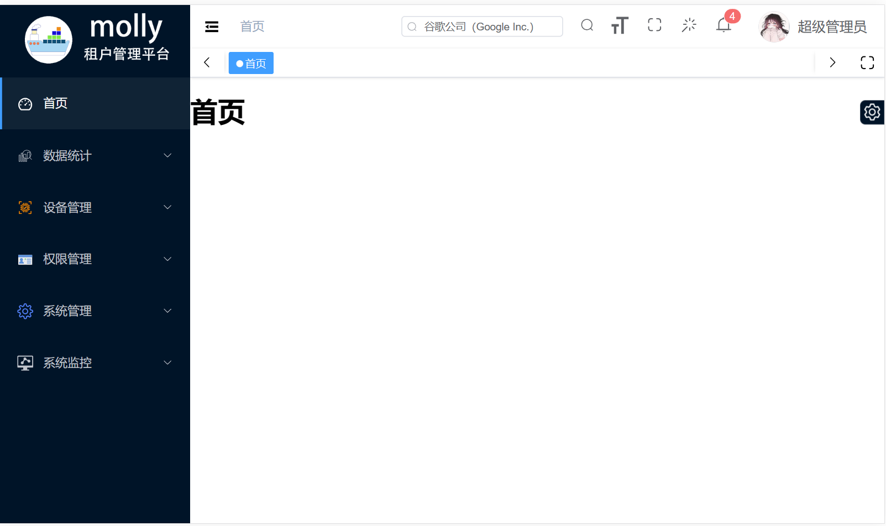Open the 首页 breadcrumb menu item

252,26
